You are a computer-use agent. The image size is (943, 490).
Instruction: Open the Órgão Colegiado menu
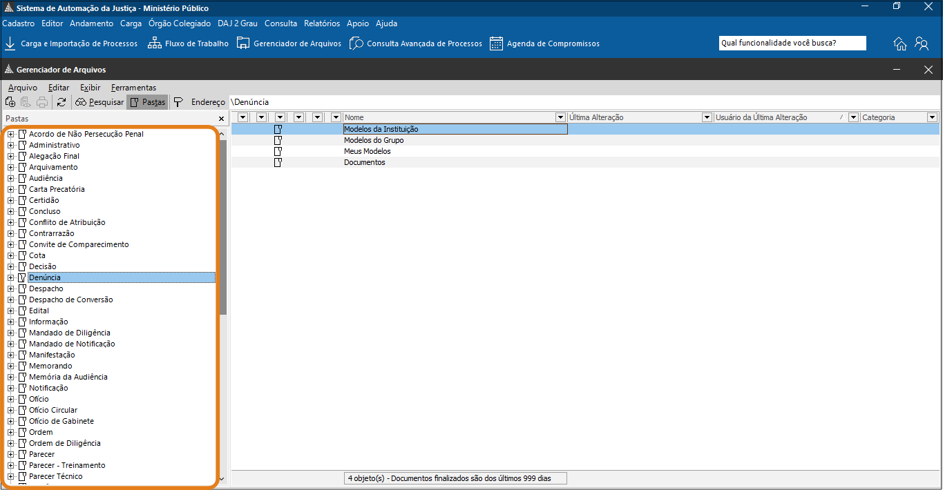point(180,23)
